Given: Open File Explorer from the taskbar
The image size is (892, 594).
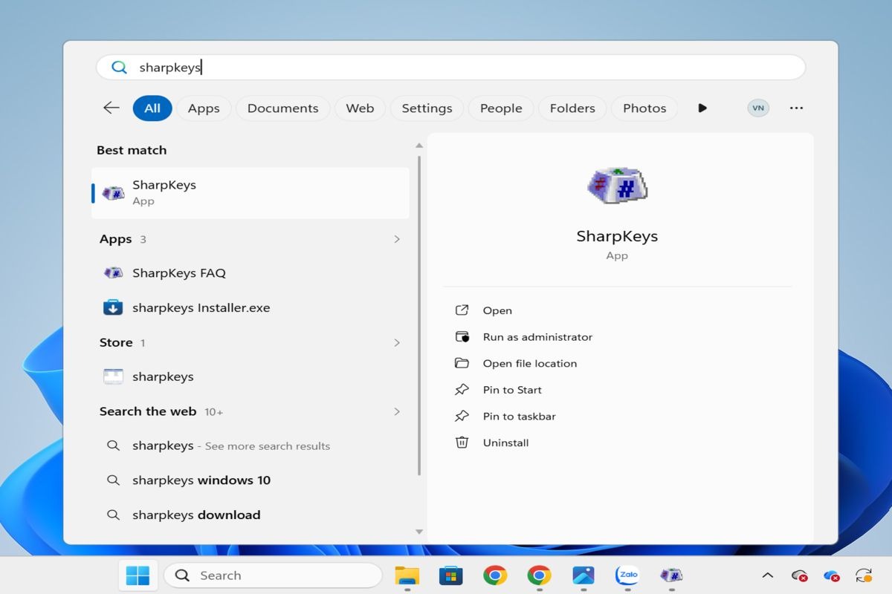Looking at the screenshot, I should 407,575.
